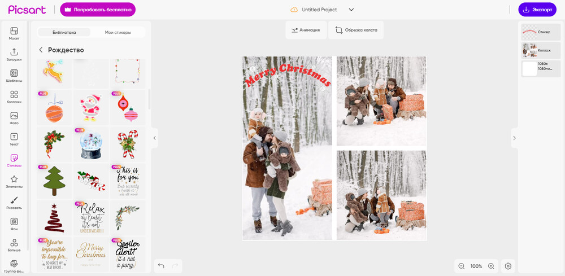The width and height of the screenshot is (565, 276).
Task: Open the Коллажи collage tool
Action: click(x=14, y=97)
